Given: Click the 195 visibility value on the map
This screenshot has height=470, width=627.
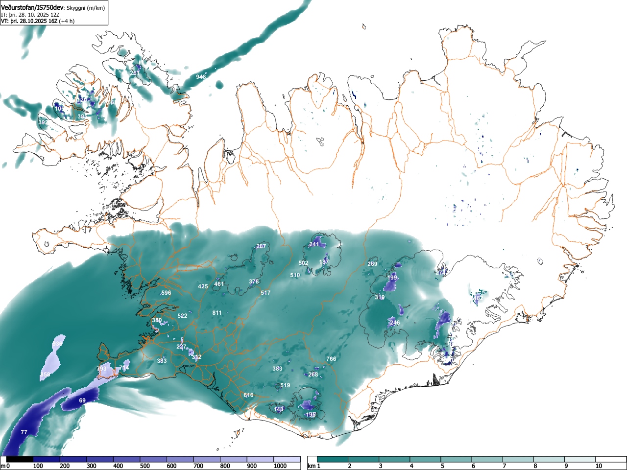Looking at the screenshot, I should tap(311, 415).
